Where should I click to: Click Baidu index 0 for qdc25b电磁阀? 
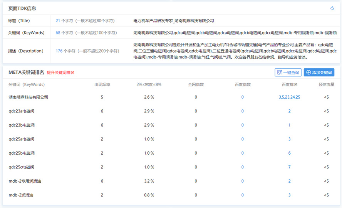[x=243, y=153]
